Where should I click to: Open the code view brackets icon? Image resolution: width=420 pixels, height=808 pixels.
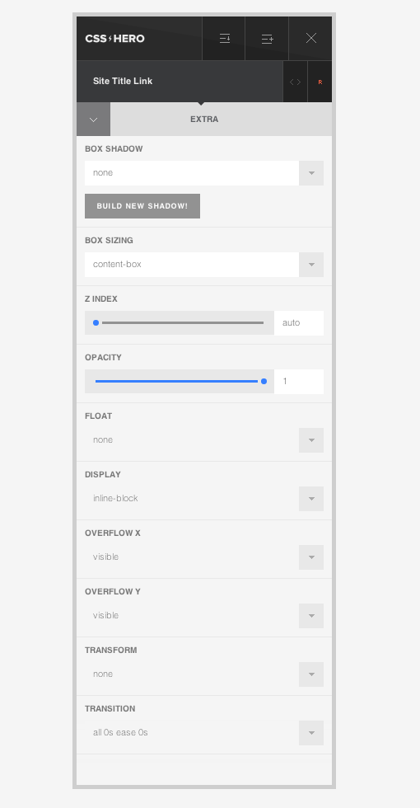(296, 82)
